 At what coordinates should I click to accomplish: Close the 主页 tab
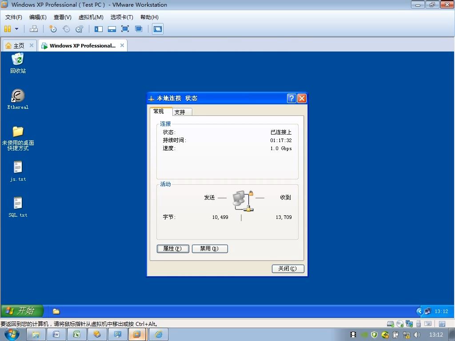click(x=32, y=45)
